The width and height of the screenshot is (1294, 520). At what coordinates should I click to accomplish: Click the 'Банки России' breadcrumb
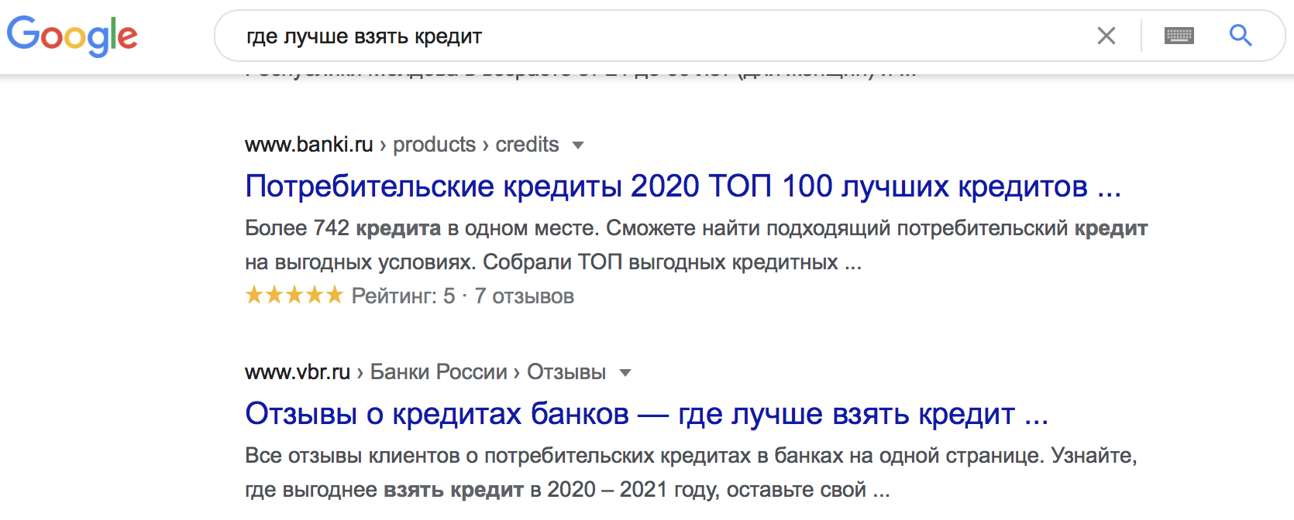[x=439, y=372]
